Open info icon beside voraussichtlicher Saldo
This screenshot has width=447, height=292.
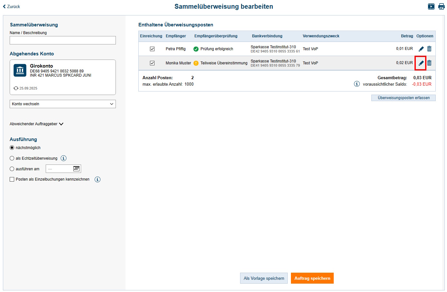(357, 84)
